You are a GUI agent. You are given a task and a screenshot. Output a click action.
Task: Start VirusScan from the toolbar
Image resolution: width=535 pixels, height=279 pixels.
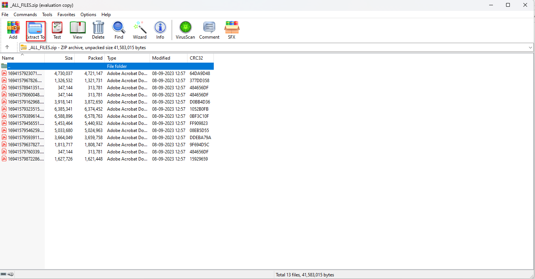(185, 30)
